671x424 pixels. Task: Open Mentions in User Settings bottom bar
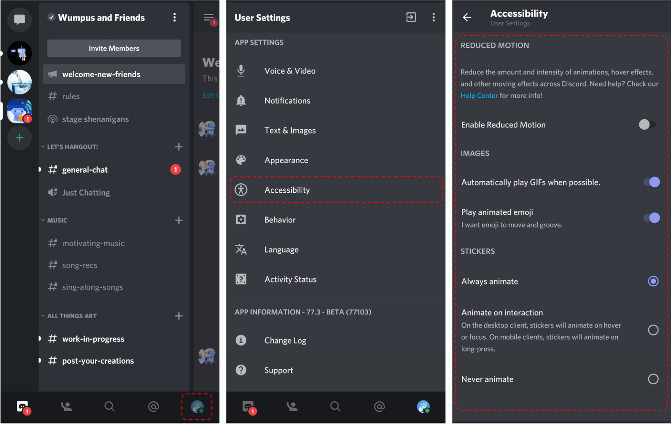click(379, 406)
